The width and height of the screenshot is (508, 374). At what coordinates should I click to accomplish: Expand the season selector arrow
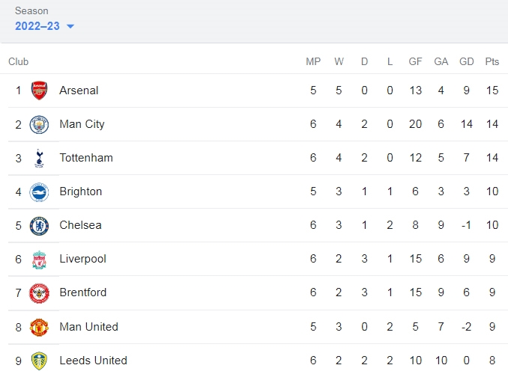(x=70, y=26)
